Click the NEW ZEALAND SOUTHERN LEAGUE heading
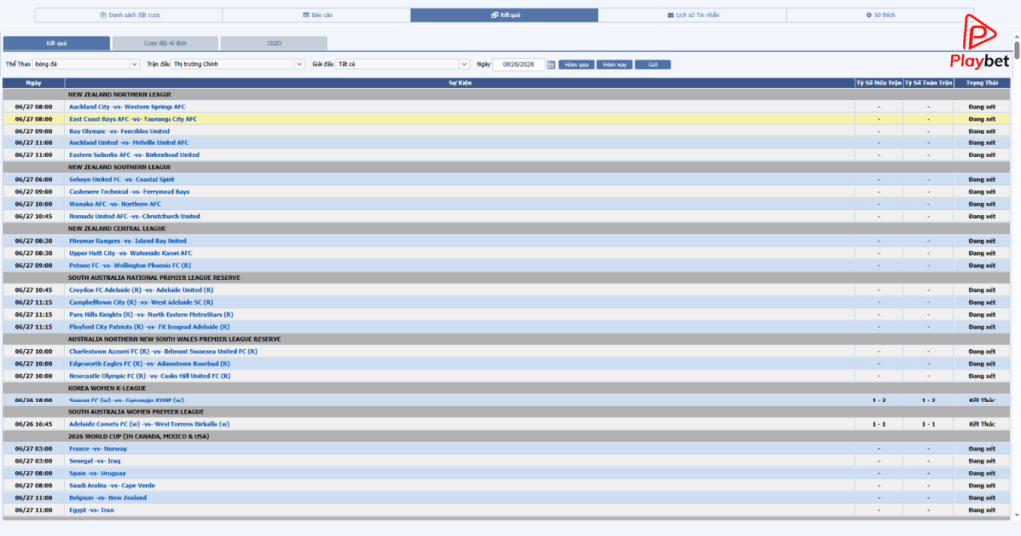1021x536 pixels. click(x=120, y=167)
